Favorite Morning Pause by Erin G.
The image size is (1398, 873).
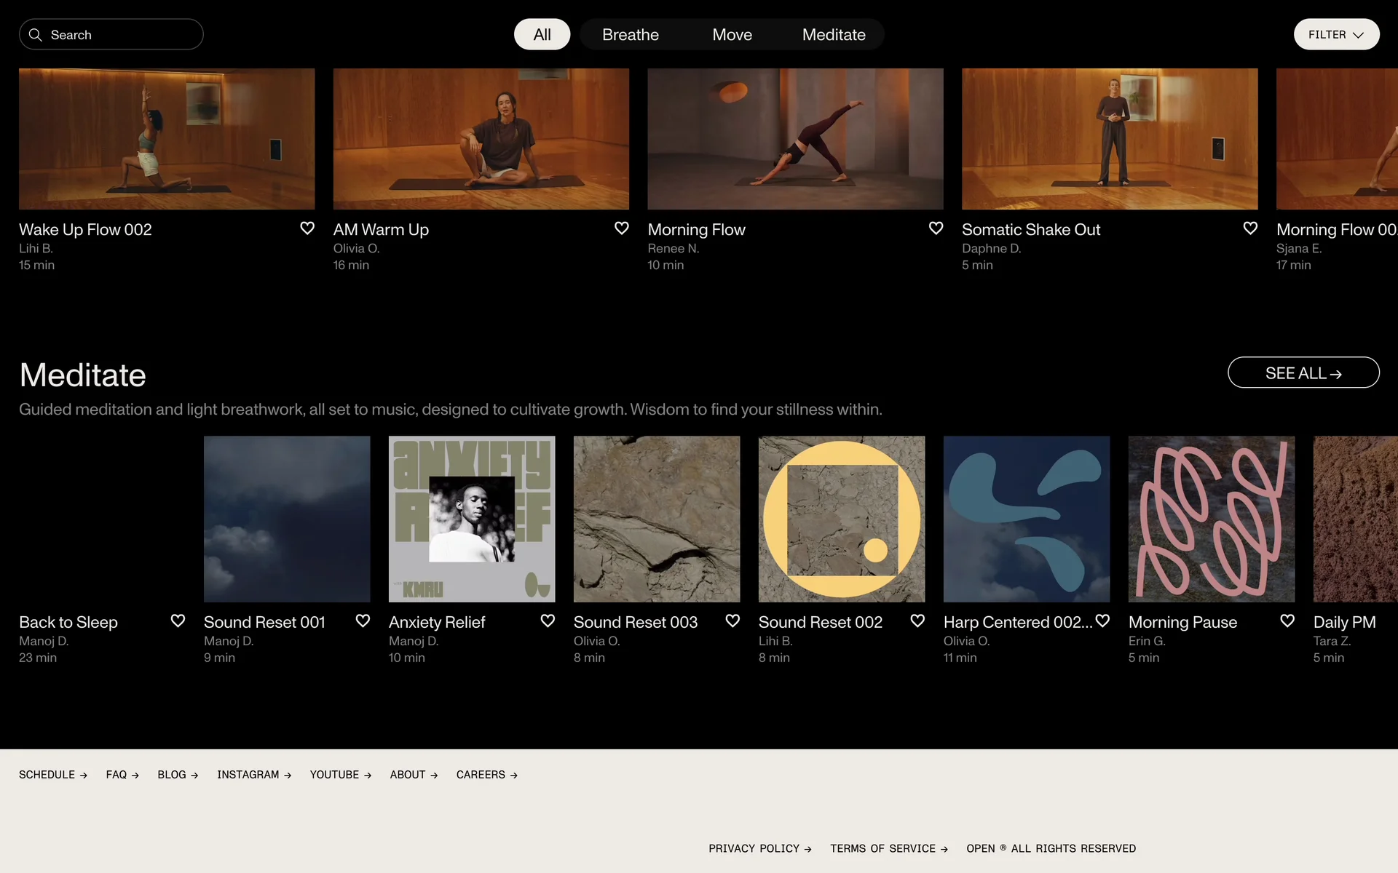(x=1287, y=621)
